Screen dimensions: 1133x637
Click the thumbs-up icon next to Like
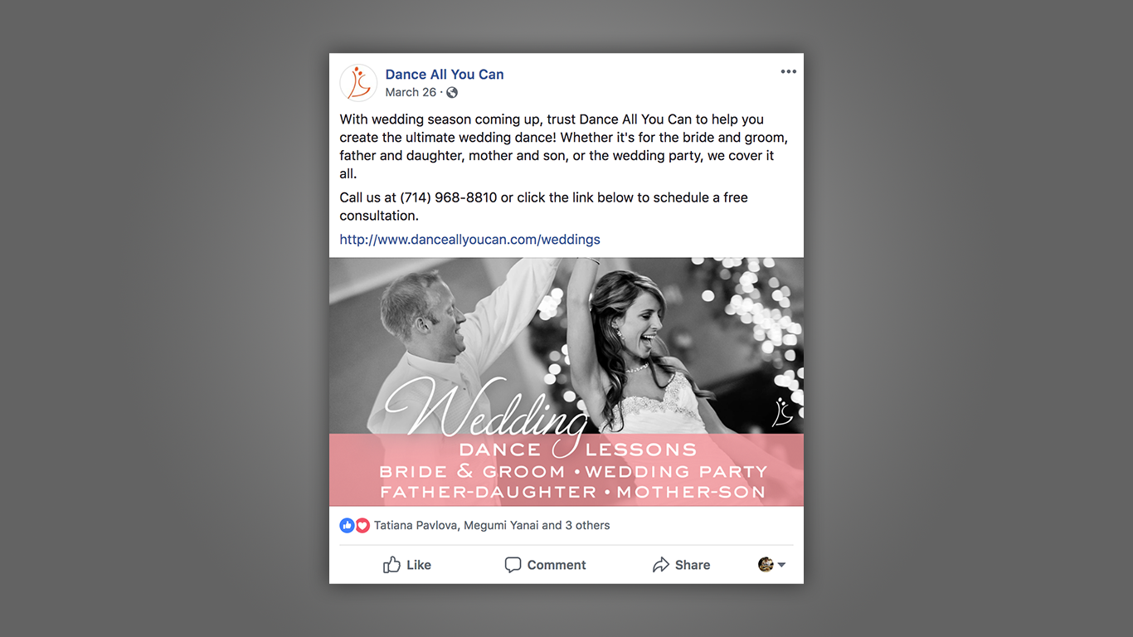[391, 565]
